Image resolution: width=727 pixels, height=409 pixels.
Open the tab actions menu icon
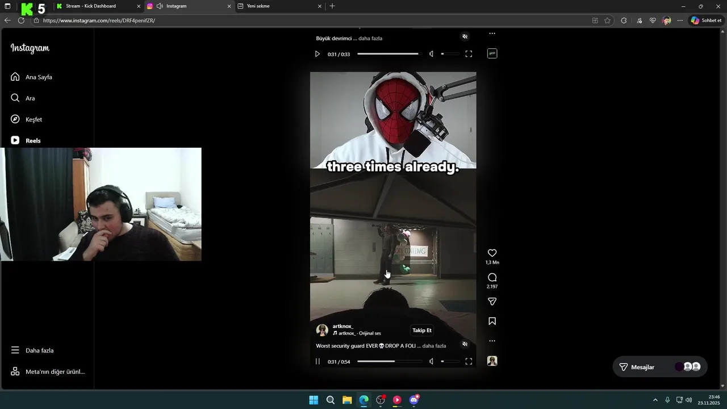pos(7,6)
